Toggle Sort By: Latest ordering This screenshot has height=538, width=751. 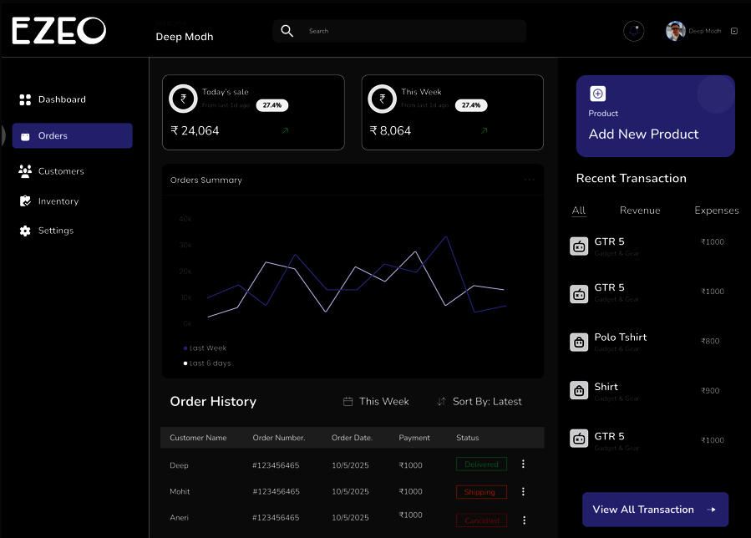tap(479, 402)
